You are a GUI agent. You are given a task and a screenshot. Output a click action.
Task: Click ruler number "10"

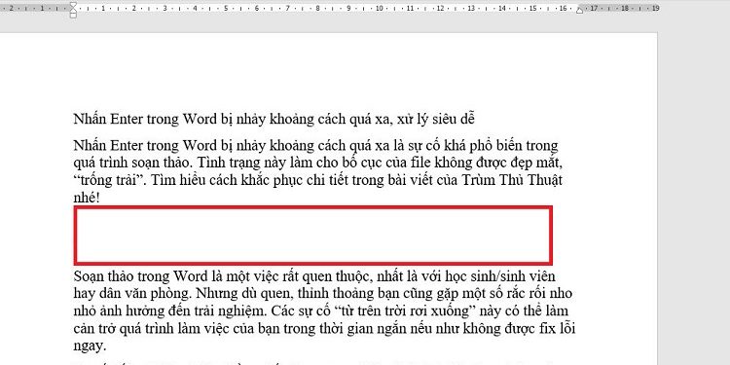379,8
